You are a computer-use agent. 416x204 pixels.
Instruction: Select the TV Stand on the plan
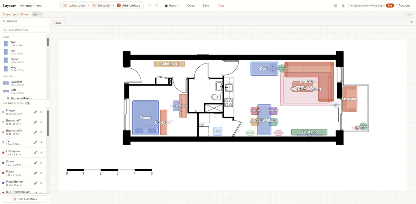[309, 132]
